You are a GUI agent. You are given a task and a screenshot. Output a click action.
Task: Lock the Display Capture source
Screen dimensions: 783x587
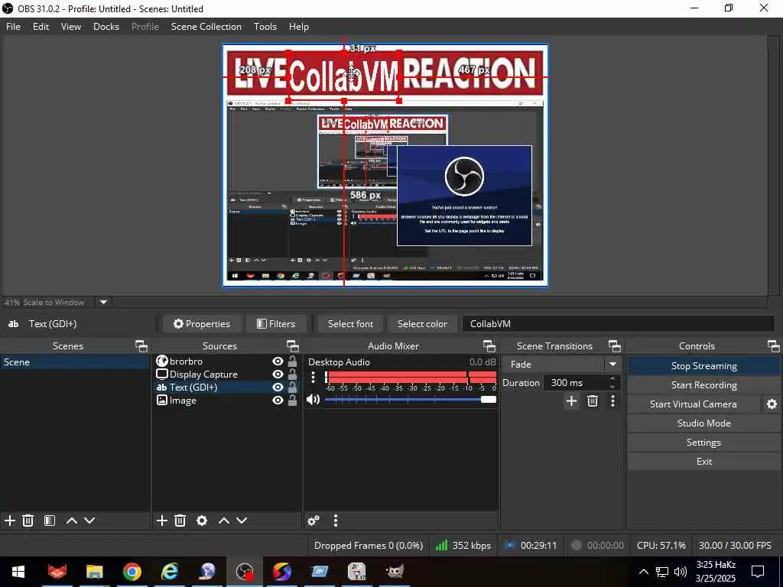[x=292, y=374]
